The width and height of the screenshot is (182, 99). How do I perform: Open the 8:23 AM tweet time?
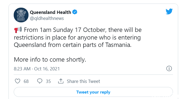coord(22,69)
